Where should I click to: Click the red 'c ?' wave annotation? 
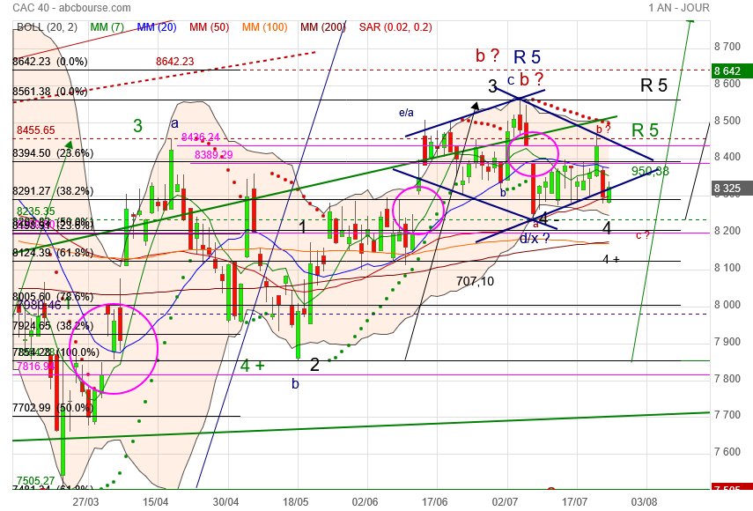pyautogui.click(x=643, y=235)
